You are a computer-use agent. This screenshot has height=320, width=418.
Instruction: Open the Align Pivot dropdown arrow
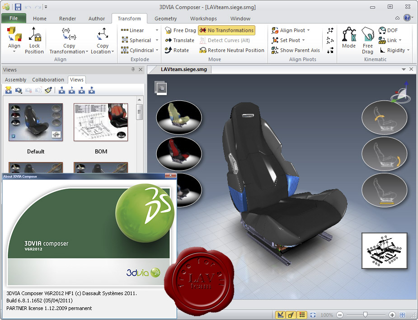[309, 30]
